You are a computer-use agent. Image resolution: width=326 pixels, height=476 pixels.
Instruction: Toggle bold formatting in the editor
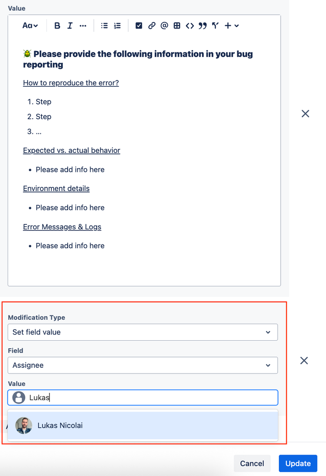coord(57,25)
